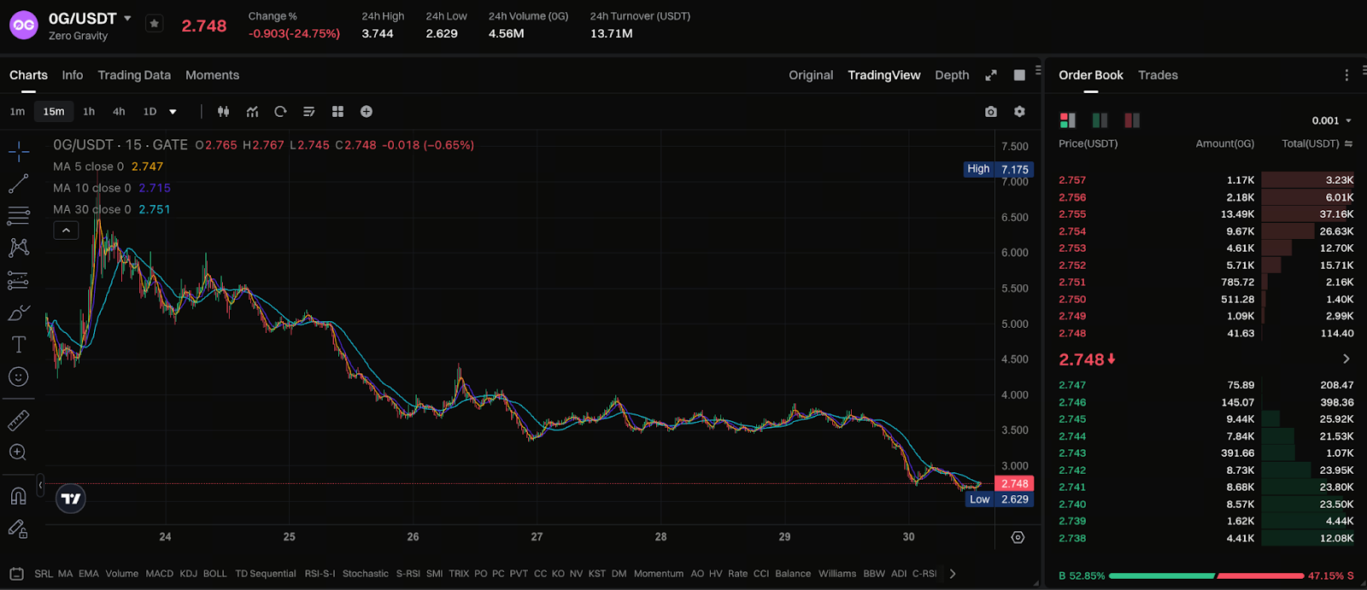This screenshot has height=590, width=1367.
Task: Select the trend line drawing tool
Action: pyautogui.click(x=19, y=184)
